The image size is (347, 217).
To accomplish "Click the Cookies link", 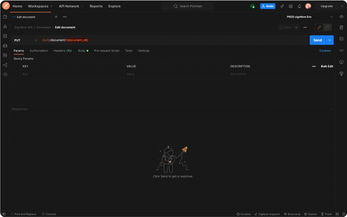I will point(325,51).
